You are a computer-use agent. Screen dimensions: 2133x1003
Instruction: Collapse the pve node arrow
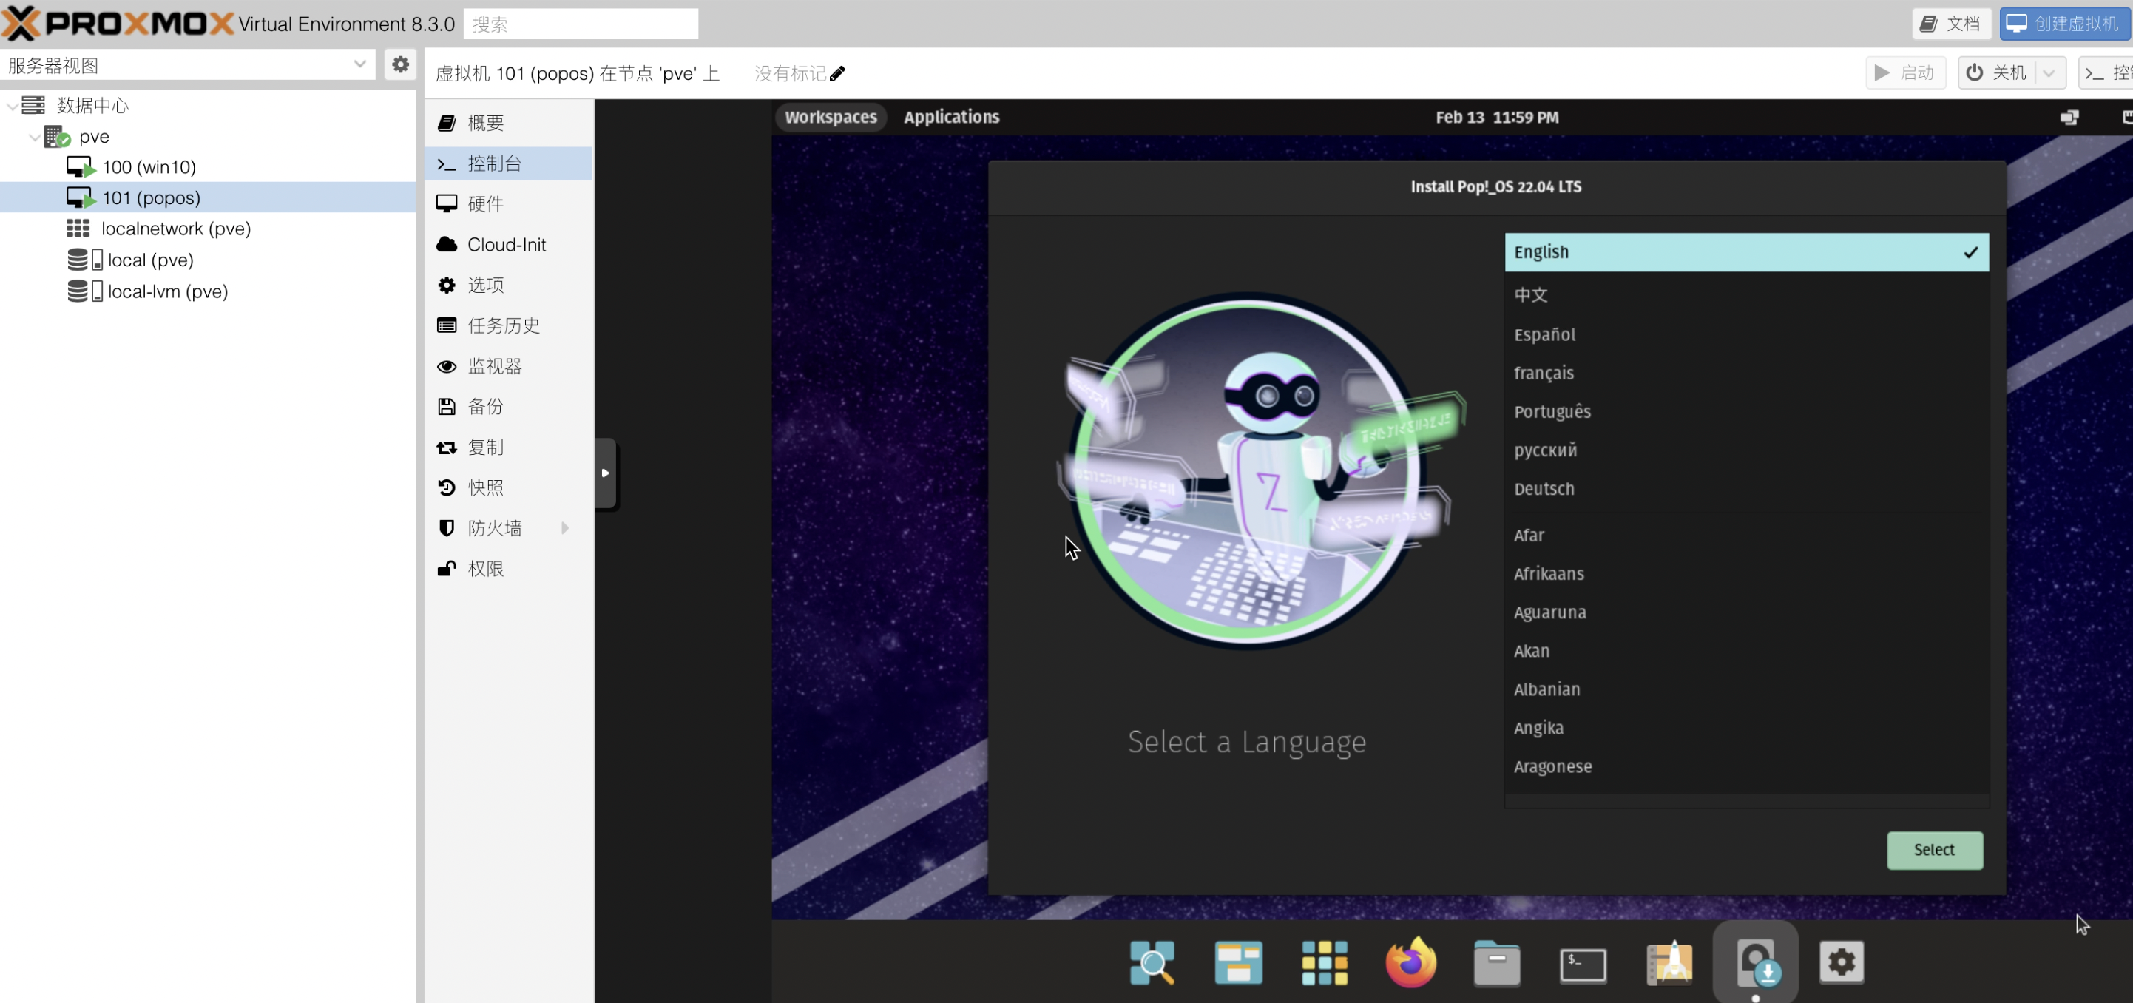point(35,136)
